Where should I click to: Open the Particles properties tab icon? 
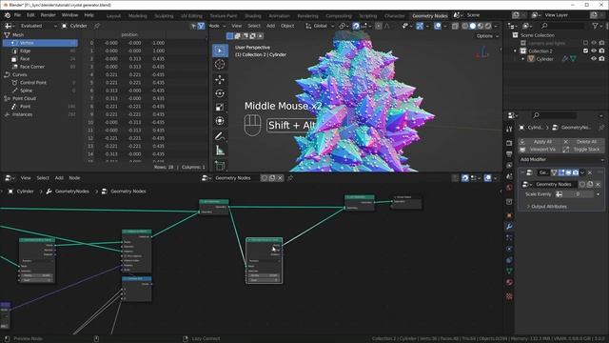pyautogui.click(x=509, y=237)
